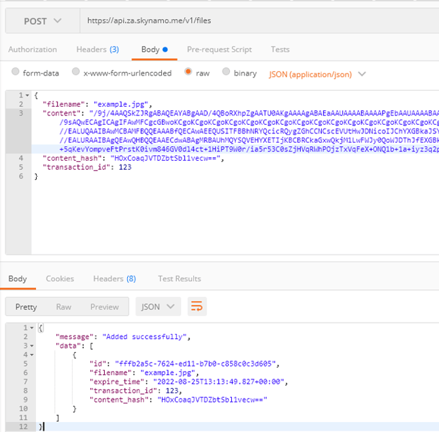Switch to the Tests tab
The image size is (439, 432).
pyautogui.click(x=280, y=49)
